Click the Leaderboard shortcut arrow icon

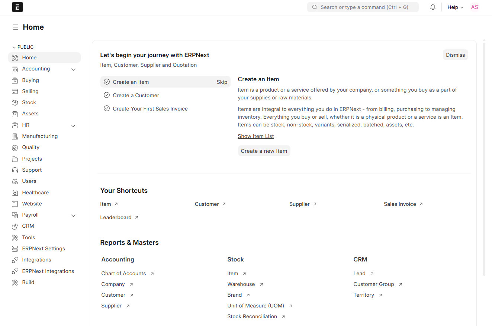[136, 217]
